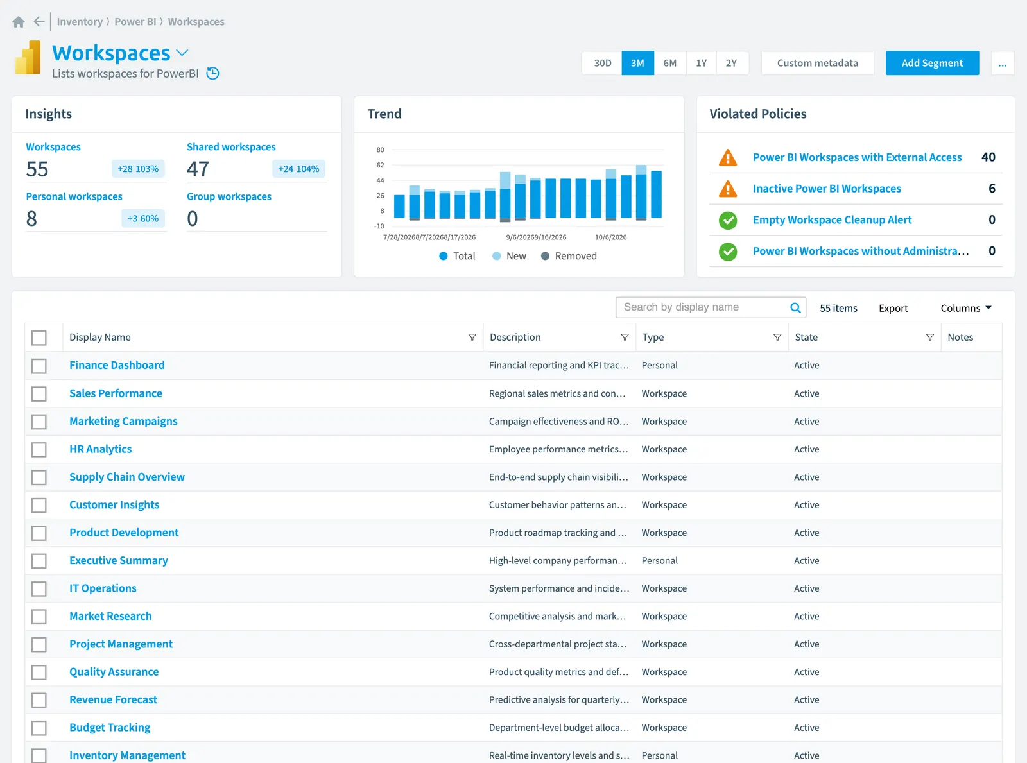Toggle the Removed legend swatch
This screenshot has height=763, width=1027.
[545, 256]
